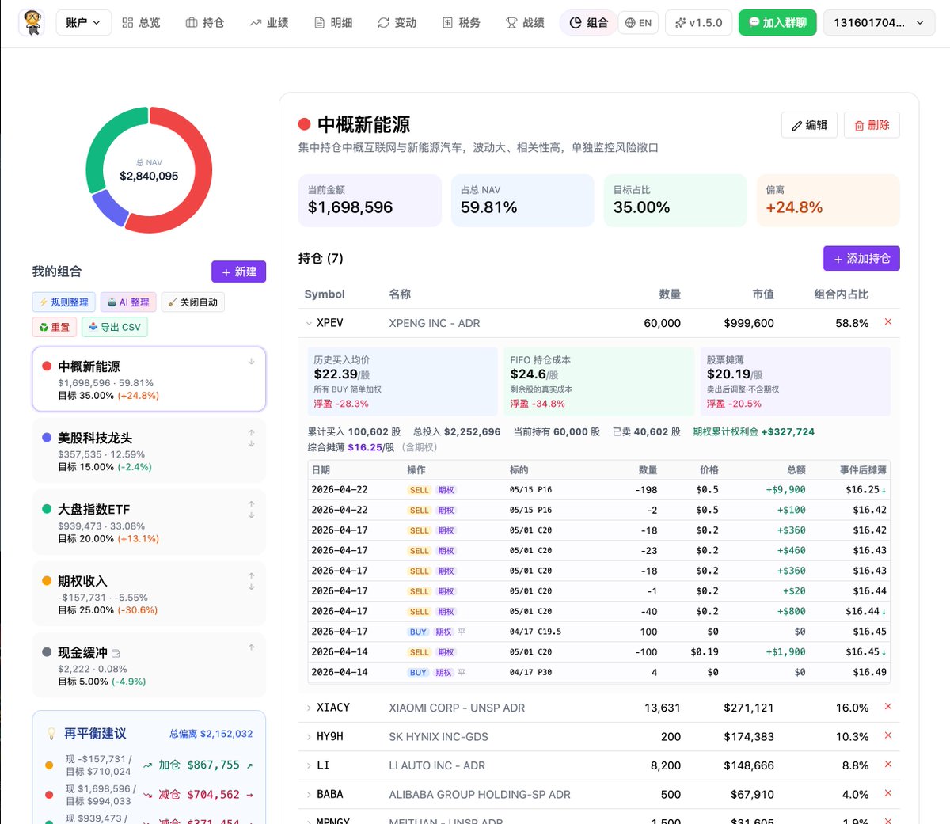Click the 添加持仓 button
Screen dimensions: 950x824
point(861,258)
